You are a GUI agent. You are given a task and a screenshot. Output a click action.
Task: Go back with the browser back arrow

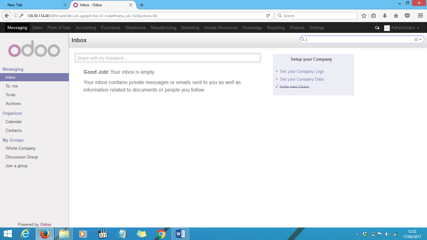(7, 16)
